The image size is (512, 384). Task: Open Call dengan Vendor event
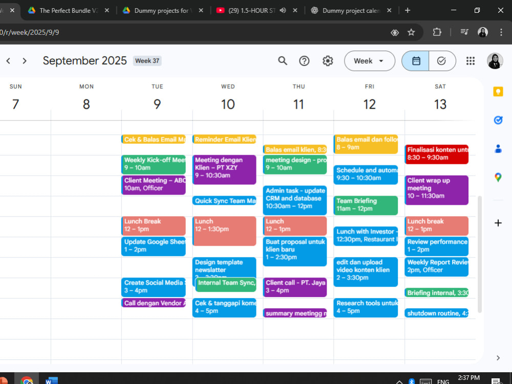[x=154, y=303]
